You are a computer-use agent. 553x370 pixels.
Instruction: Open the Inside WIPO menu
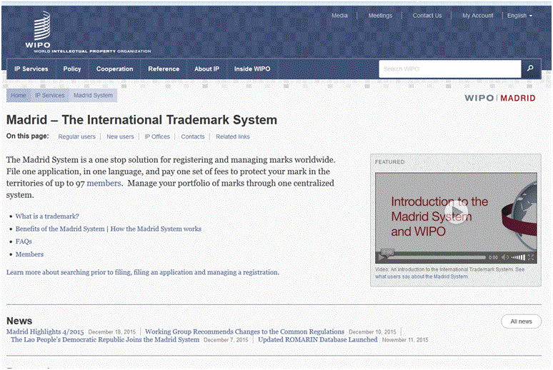[x=252, y=69]
